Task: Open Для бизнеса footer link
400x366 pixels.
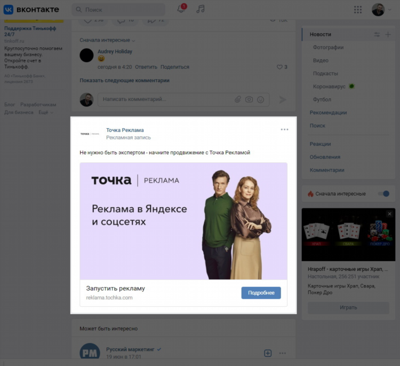Action: click(x=19, y=112)
